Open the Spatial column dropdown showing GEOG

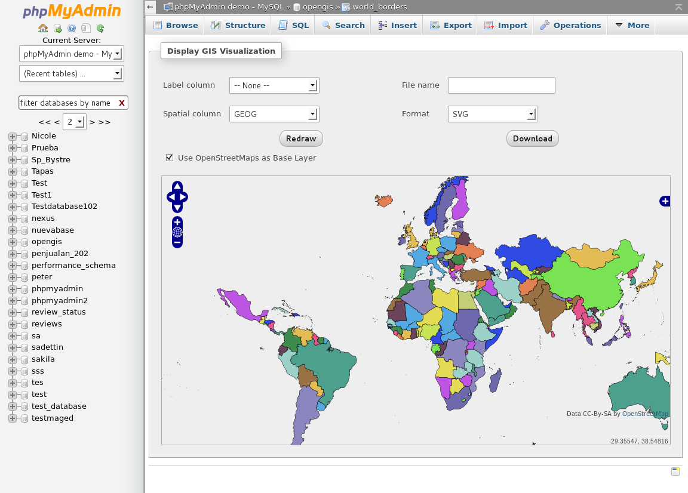coord(274,114)
